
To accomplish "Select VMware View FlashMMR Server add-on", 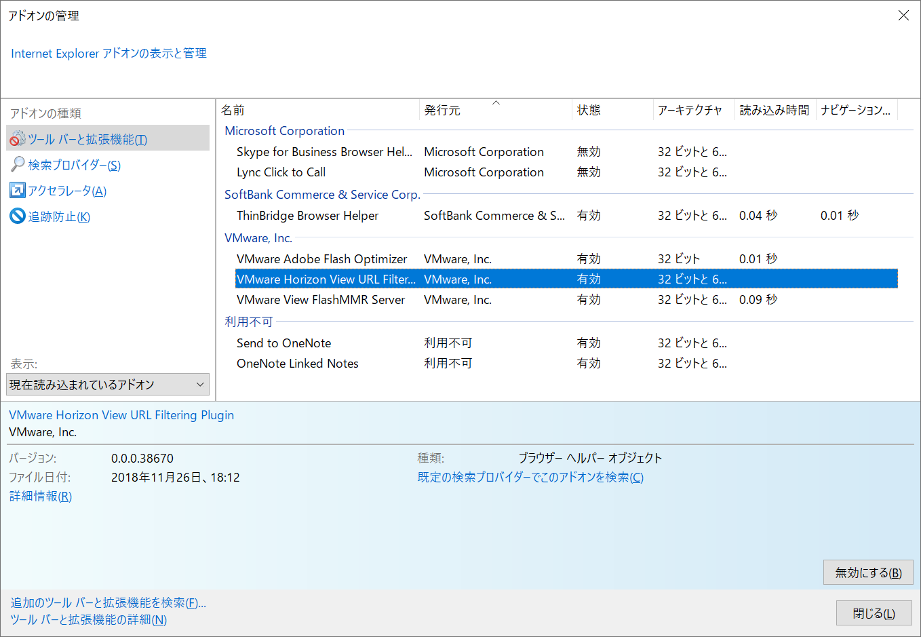I will click(x=566, y=300).
